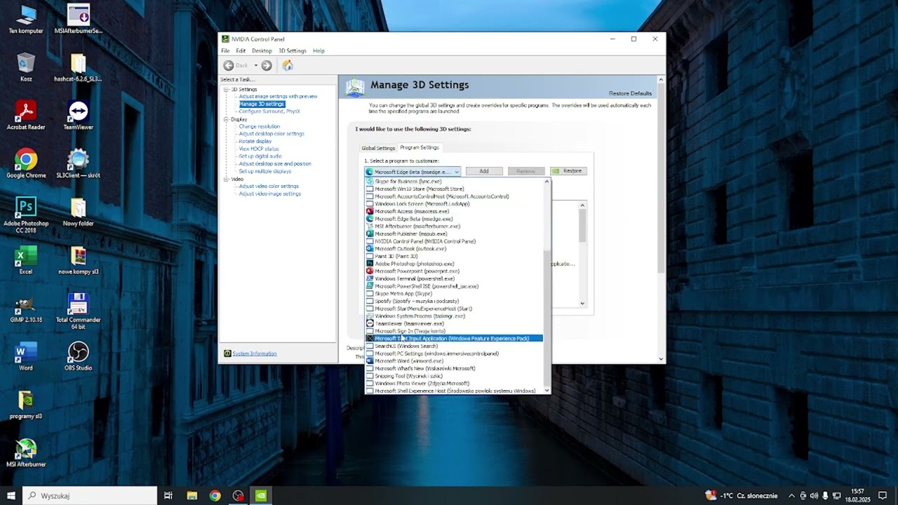Click the Restore button with NVIDIA logo

coord(568,171)
